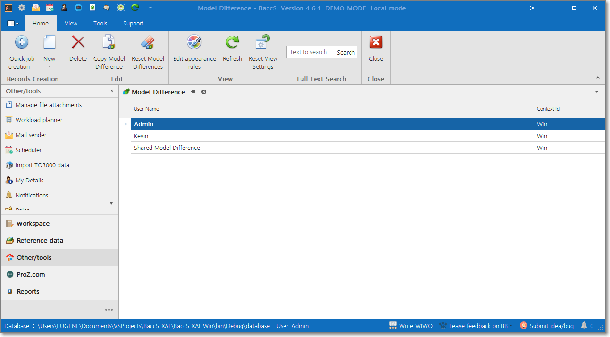Click Submit idea/bug link
This screenshot has height=337, width=610.
551,326
